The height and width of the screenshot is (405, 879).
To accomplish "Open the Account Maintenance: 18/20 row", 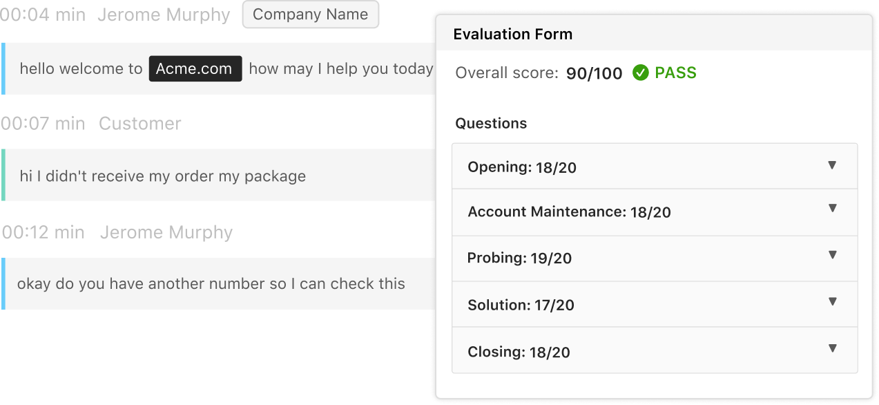I will (655, 212).
